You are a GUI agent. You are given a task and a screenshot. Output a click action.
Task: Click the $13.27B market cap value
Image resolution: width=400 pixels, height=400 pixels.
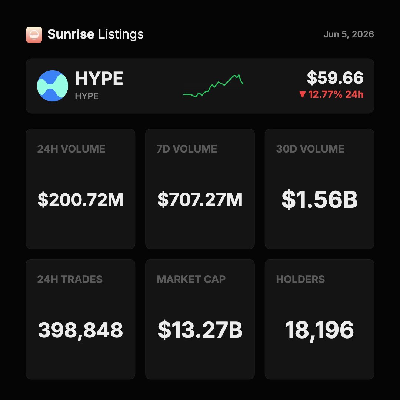(x=200, y=330)
